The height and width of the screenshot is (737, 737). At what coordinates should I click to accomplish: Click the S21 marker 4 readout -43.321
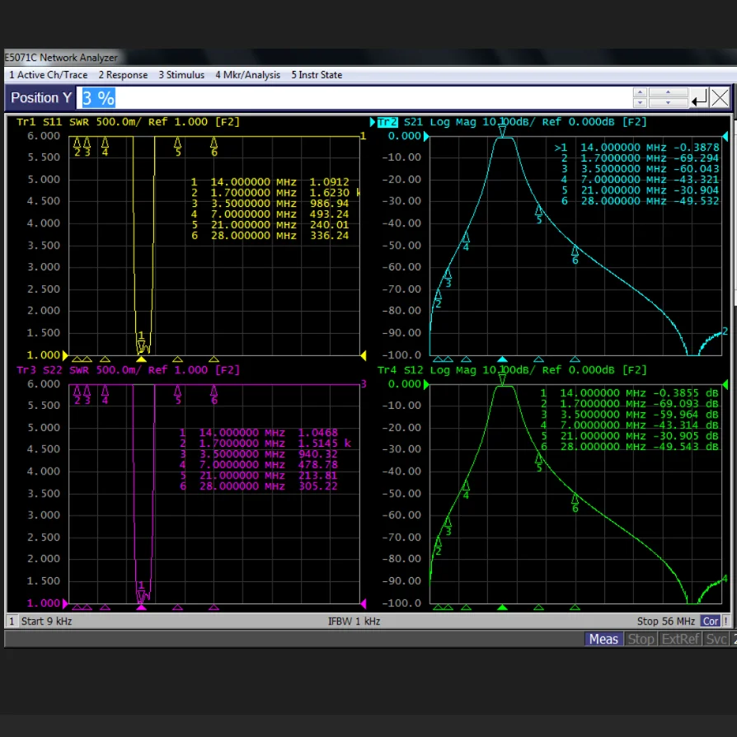click(696, 180)
